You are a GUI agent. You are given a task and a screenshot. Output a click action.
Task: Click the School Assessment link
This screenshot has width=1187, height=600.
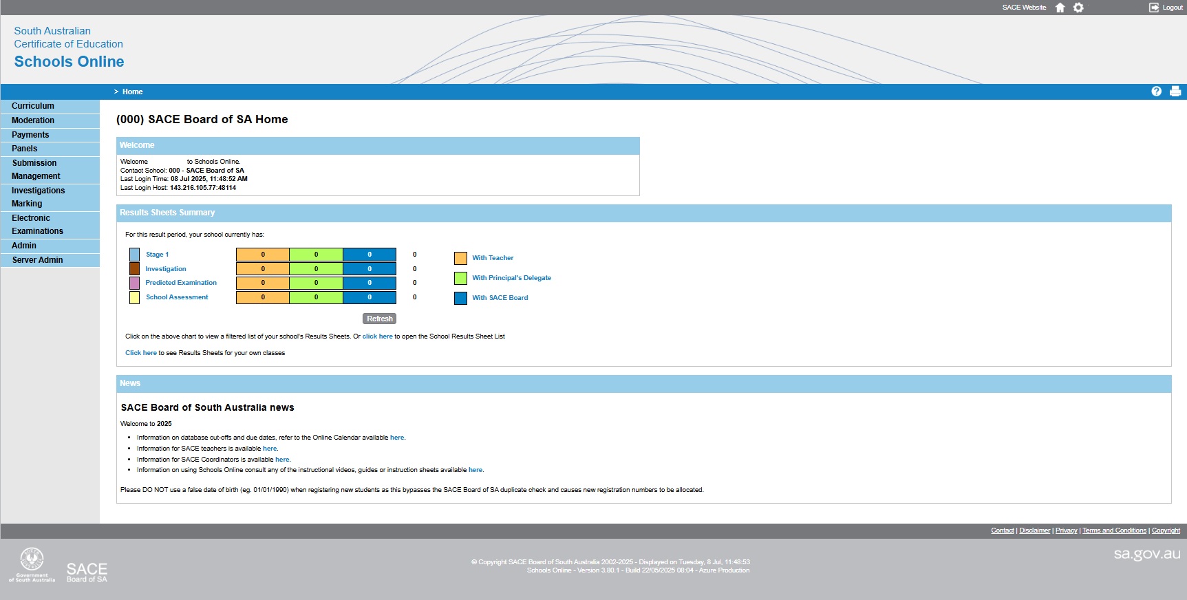click(177, 297)
